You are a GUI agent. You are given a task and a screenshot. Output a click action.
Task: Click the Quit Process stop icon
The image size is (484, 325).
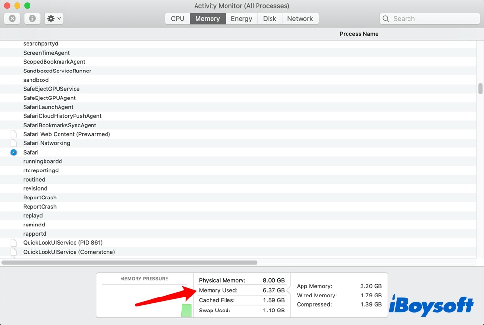12,18
